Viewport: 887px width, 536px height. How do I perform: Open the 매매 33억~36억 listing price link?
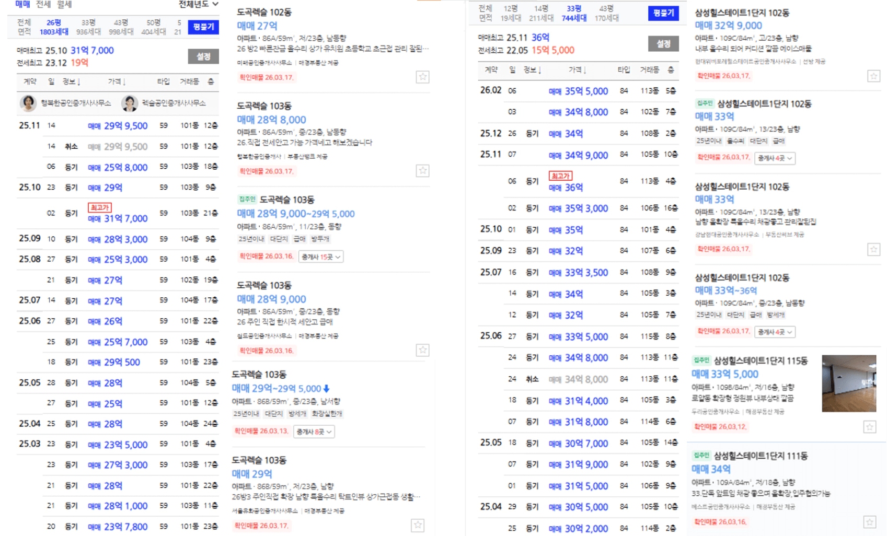pyautogui.click(x=725, y=290)
